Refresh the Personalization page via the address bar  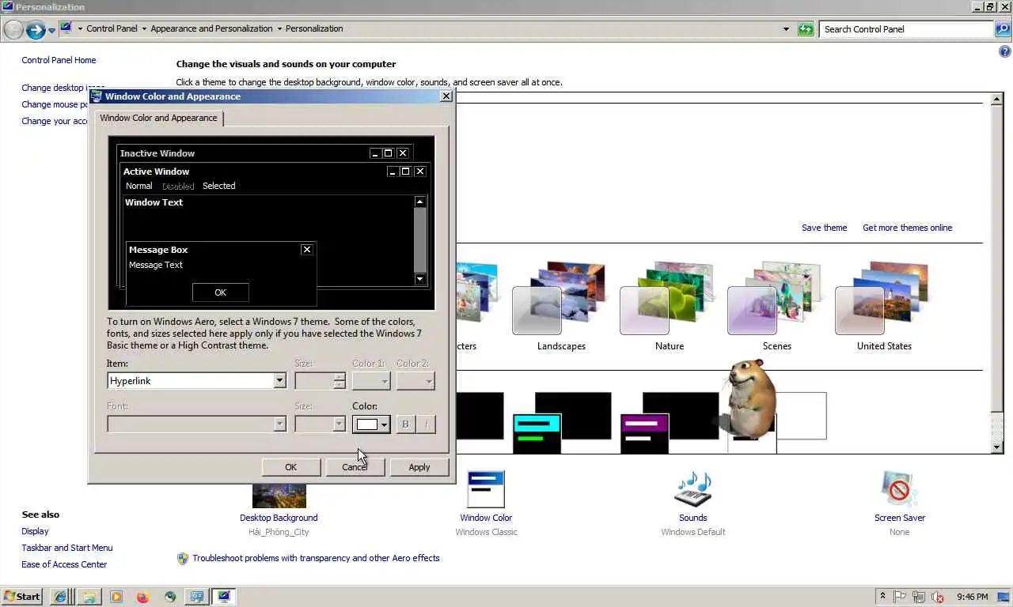click(806, 29)
